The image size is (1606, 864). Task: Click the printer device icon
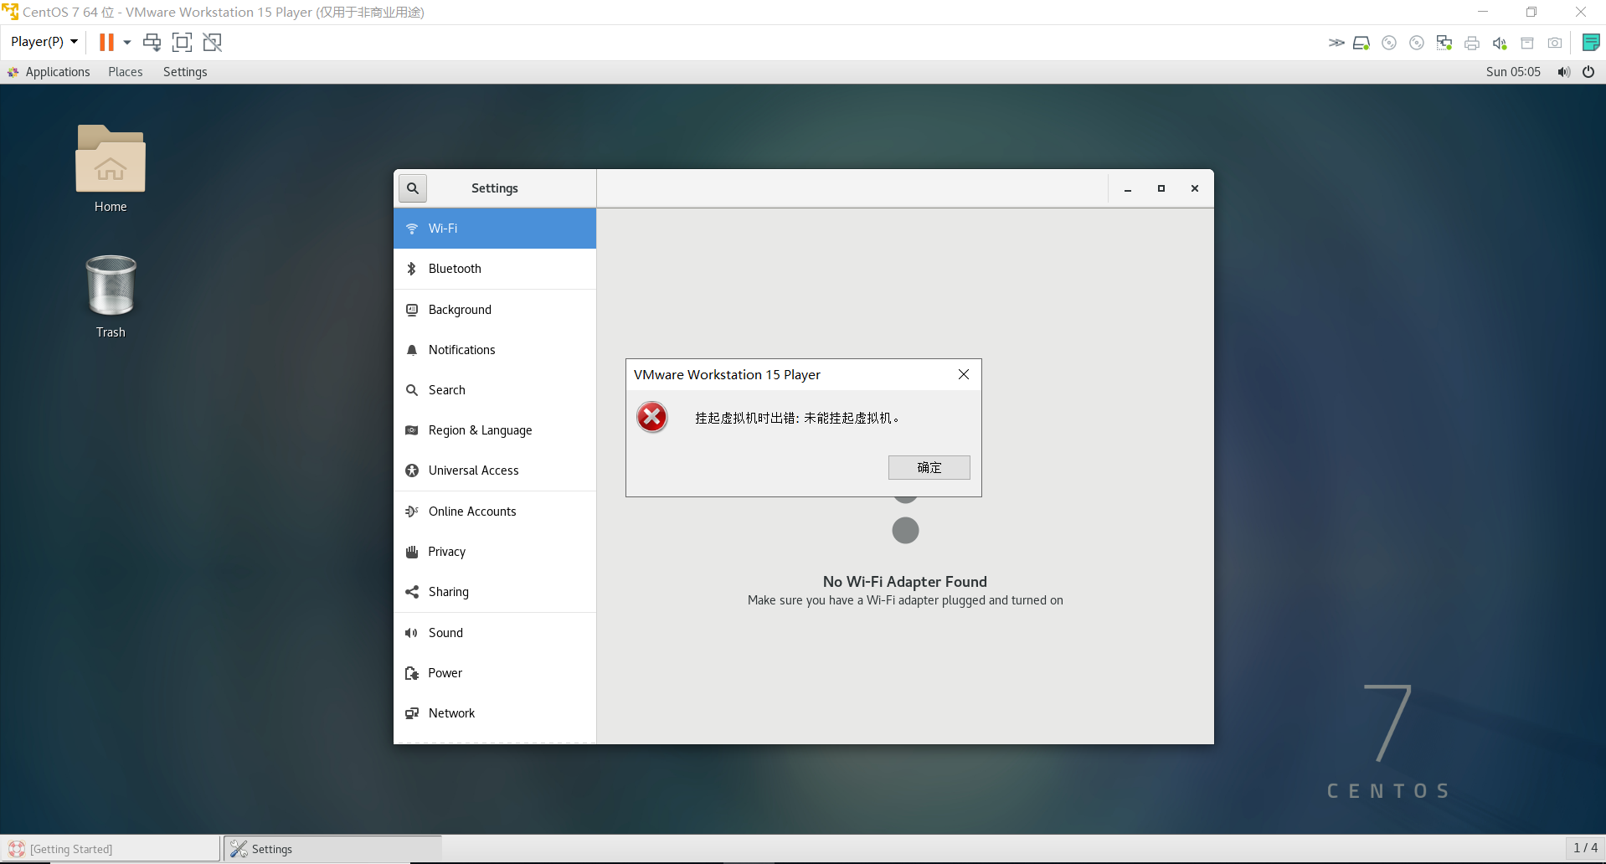pos(1472,43)
